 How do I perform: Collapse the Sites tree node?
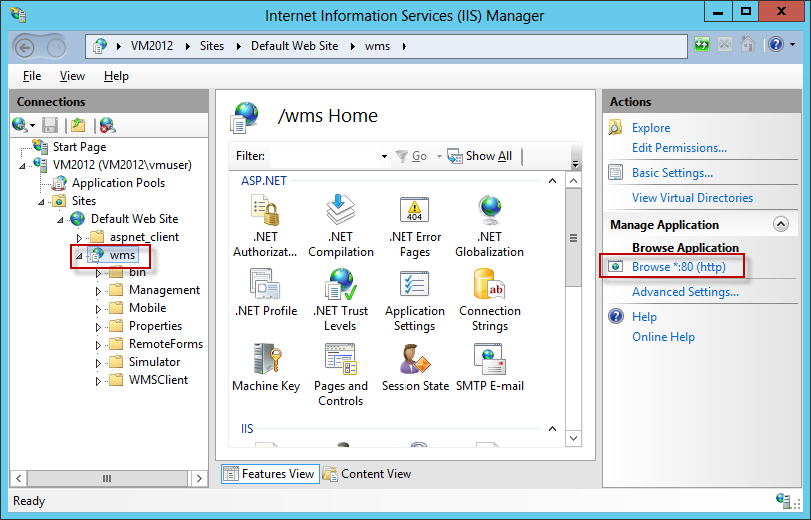(41, 202)
